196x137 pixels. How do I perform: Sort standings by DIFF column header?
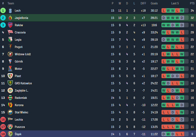[143, 3]
